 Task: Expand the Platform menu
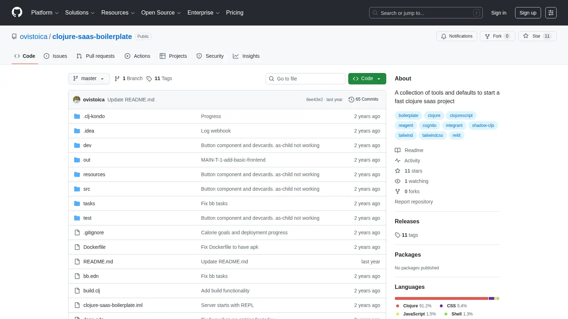(x=45, y=13)
